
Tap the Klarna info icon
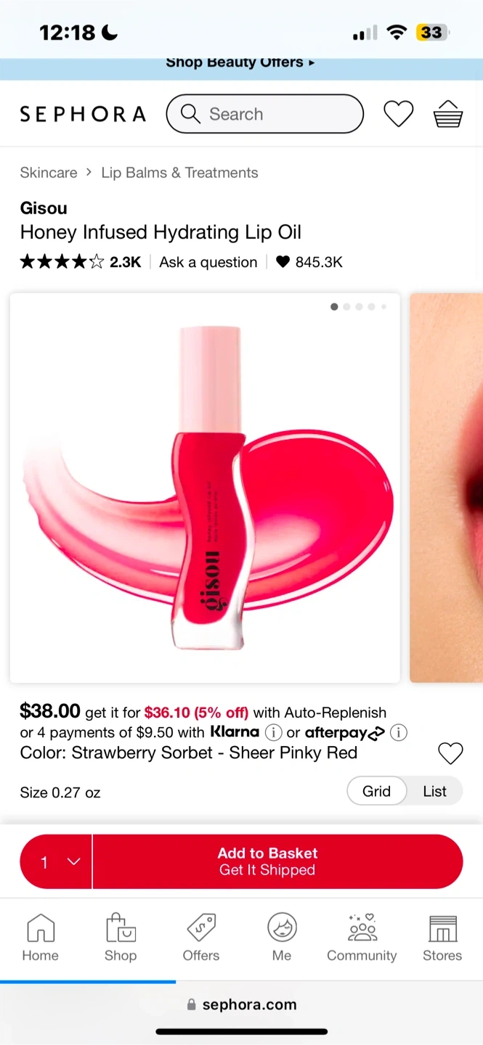click(x=273, y=732)
